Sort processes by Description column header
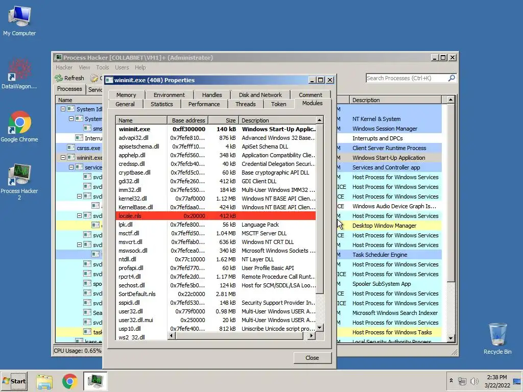523x392 pixels. [x=396, y=100]
